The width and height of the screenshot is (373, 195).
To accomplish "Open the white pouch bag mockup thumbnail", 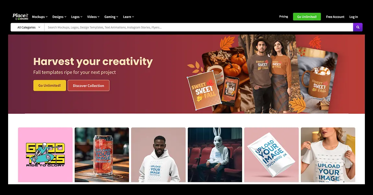I will coord(271,155).
